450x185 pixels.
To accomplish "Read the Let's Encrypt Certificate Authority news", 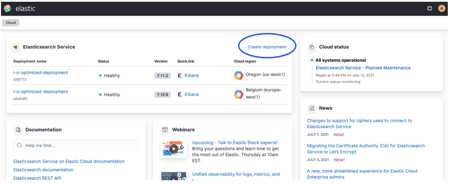I will (365, 149).
